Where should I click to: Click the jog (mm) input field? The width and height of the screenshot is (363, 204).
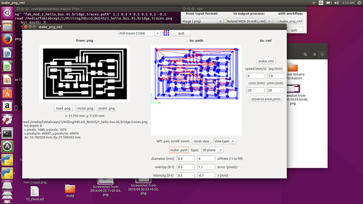(x=276, y=76)
